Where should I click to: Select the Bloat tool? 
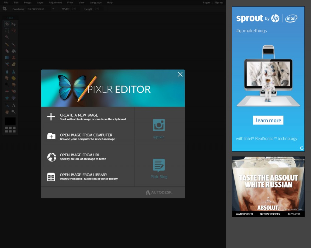[7, 98]
